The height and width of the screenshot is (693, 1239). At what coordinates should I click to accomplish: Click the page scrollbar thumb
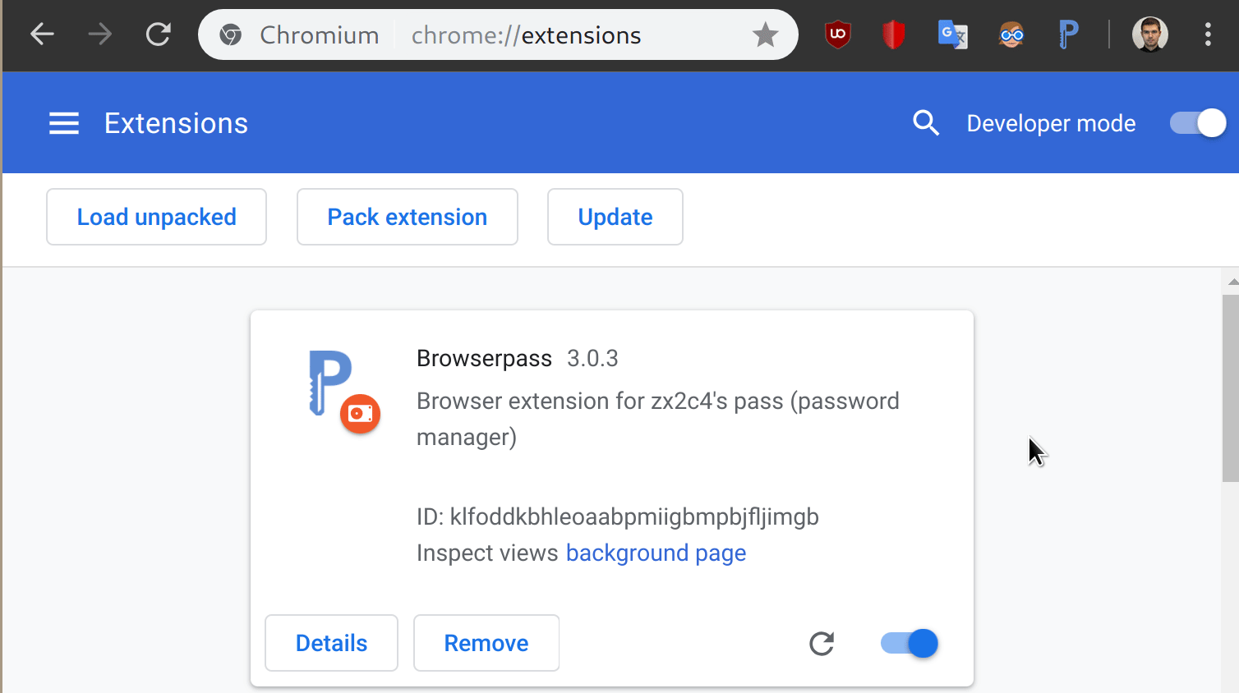coord(1230,388)
